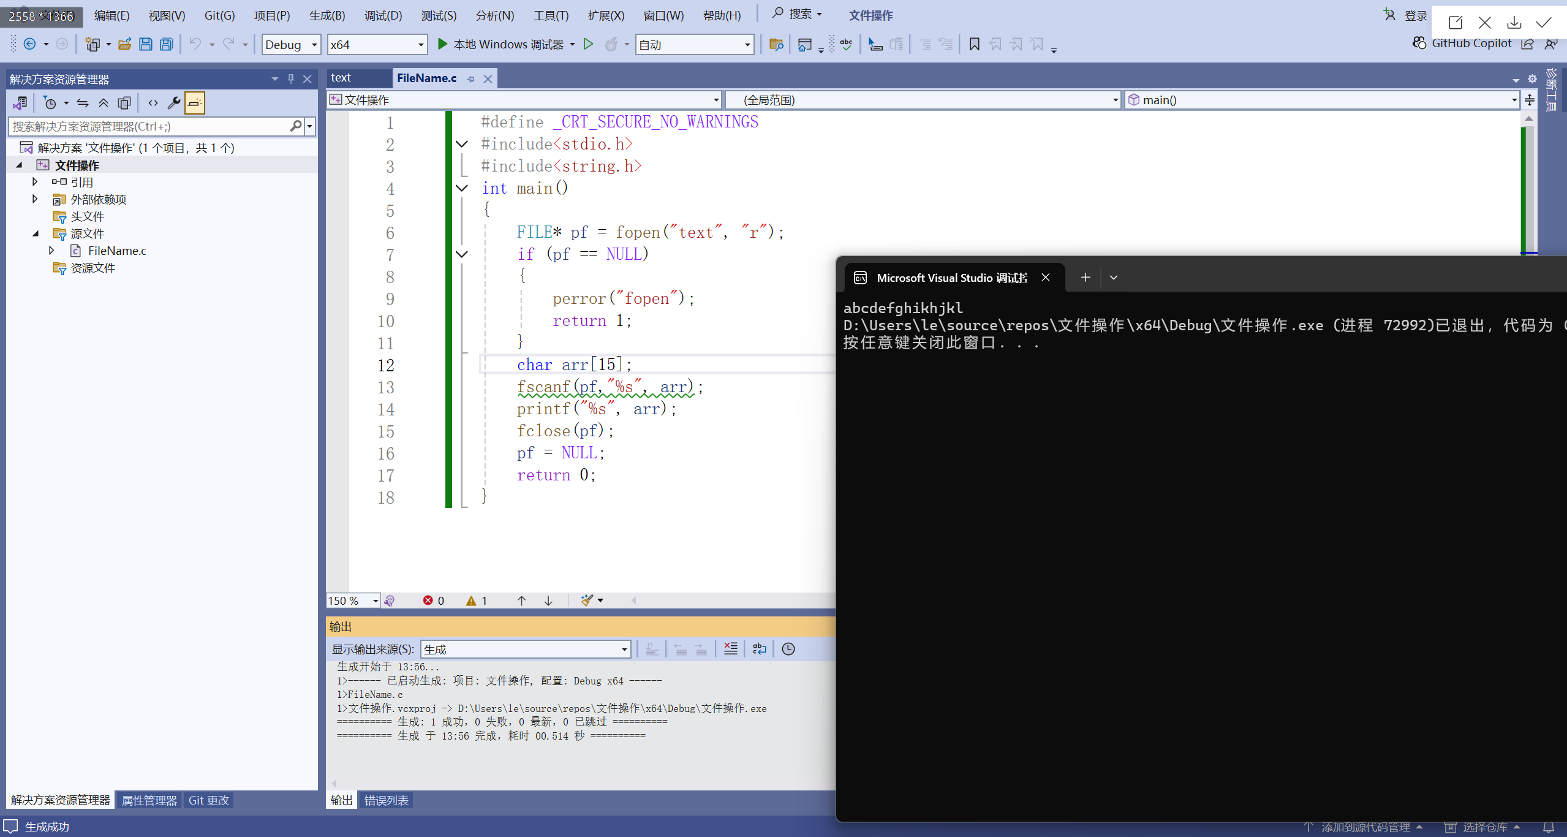Click the Undo arrow icon

pyautogui.click(x=195, y=44)
